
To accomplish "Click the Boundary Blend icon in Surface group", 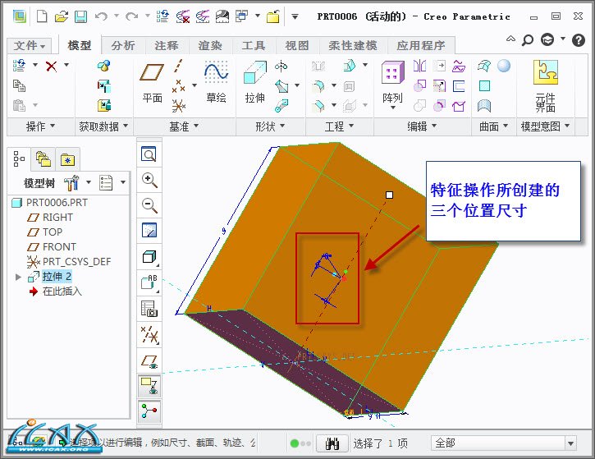I will click(x=484, y=66).
